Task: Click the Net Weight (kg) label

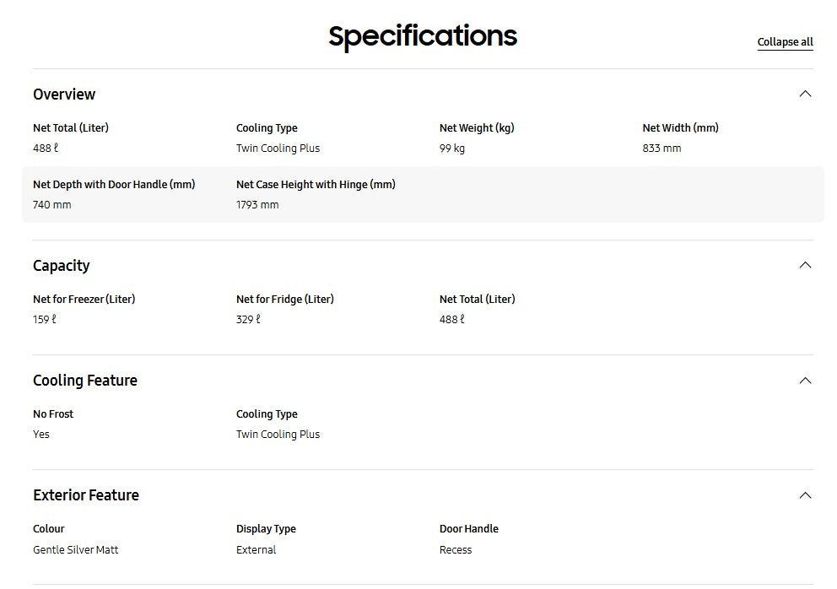Action: [476, 128]
